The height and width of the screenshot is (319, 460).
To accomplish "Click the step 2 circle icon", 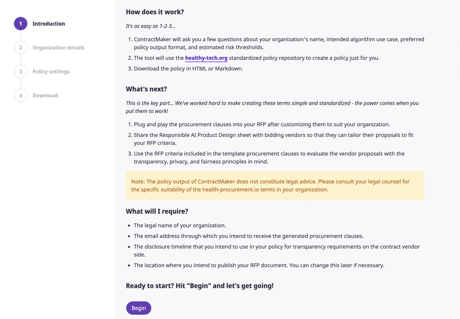I will pyautogui.click(x=21, y=48).
